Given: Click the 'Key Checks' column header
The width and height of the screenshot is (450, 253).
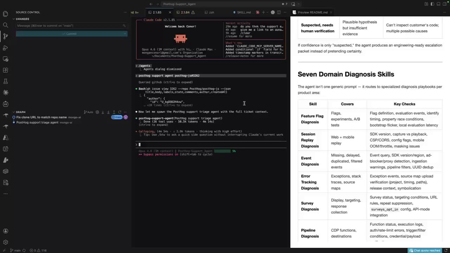Looking at the screenshot, I should 404,104.
